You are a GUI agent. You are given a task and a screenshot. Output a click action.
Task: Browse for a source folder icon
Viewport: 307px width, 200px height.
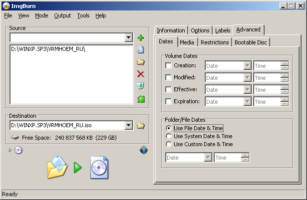tap(141, 62)
